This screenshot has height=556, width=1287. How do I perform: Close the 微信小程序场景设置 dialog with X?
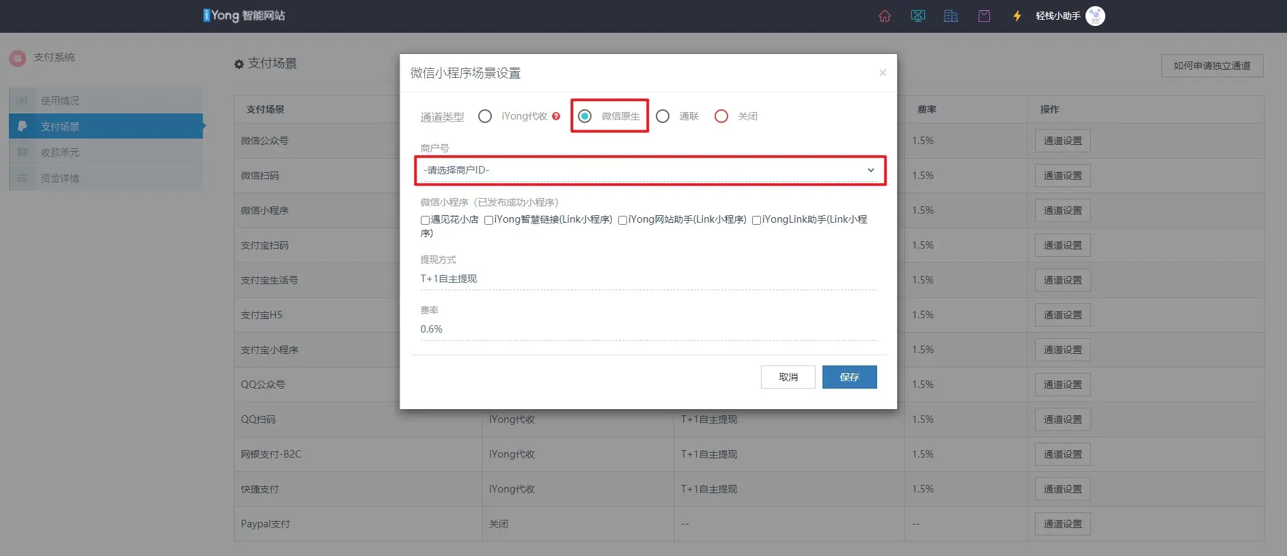tap(883, 72)
